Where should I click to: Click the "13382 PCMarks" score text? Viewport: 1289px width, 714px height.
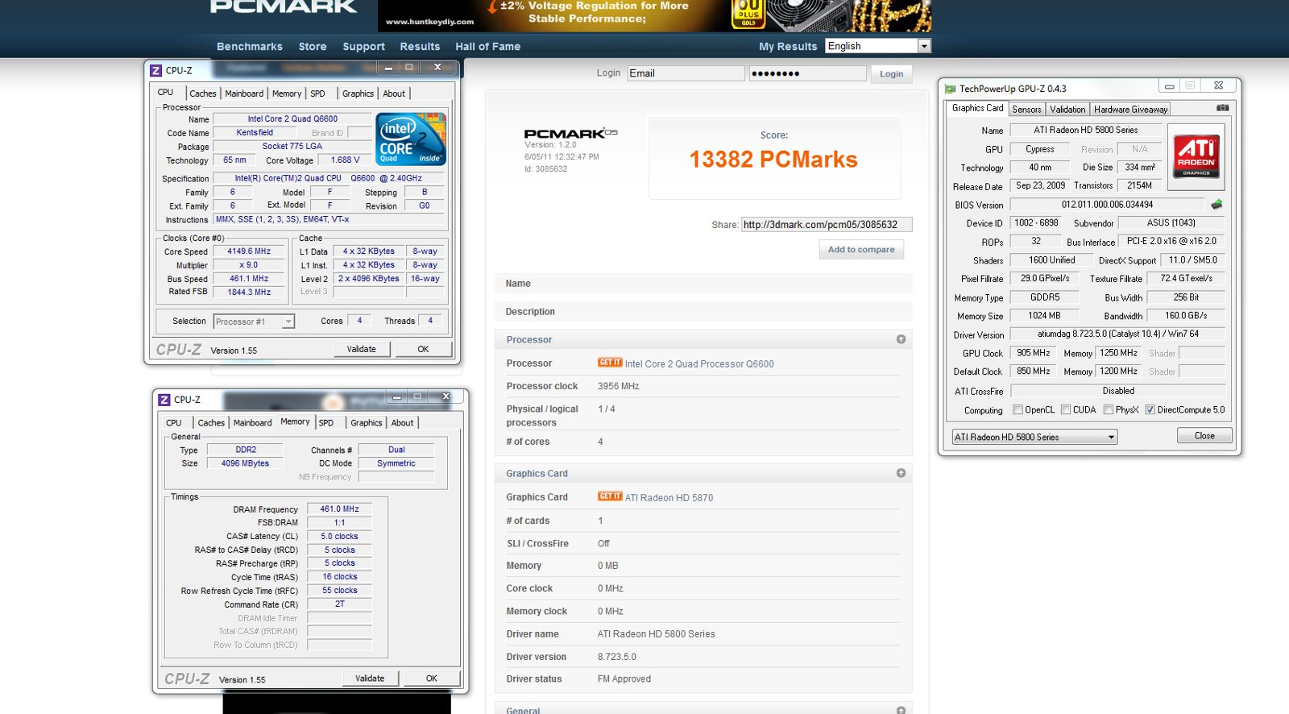point(773,160)
